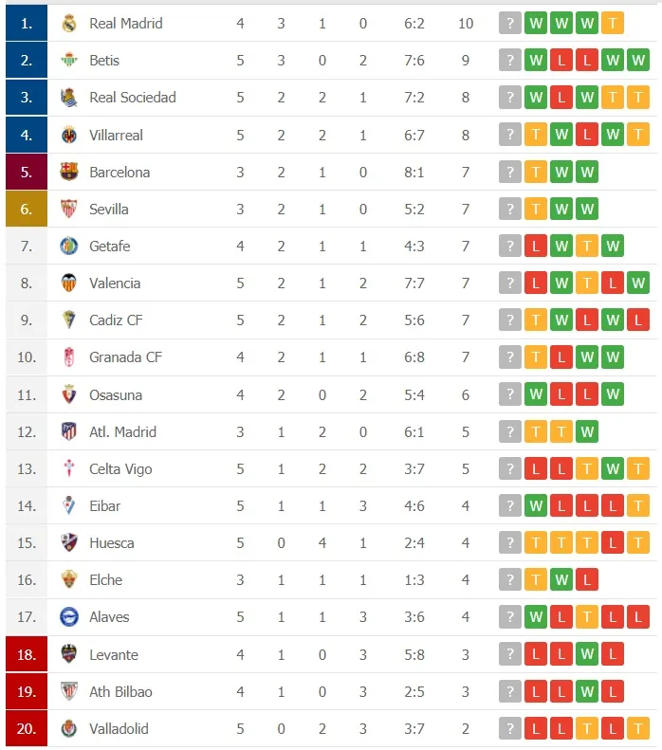Screen dimensions: 662x750
Task: Click the Alaves club crest
Action: [x=69, y=616]
